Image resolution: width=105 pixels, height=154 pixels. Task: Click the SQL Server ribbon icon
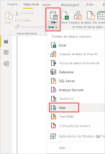click(91, 15)
